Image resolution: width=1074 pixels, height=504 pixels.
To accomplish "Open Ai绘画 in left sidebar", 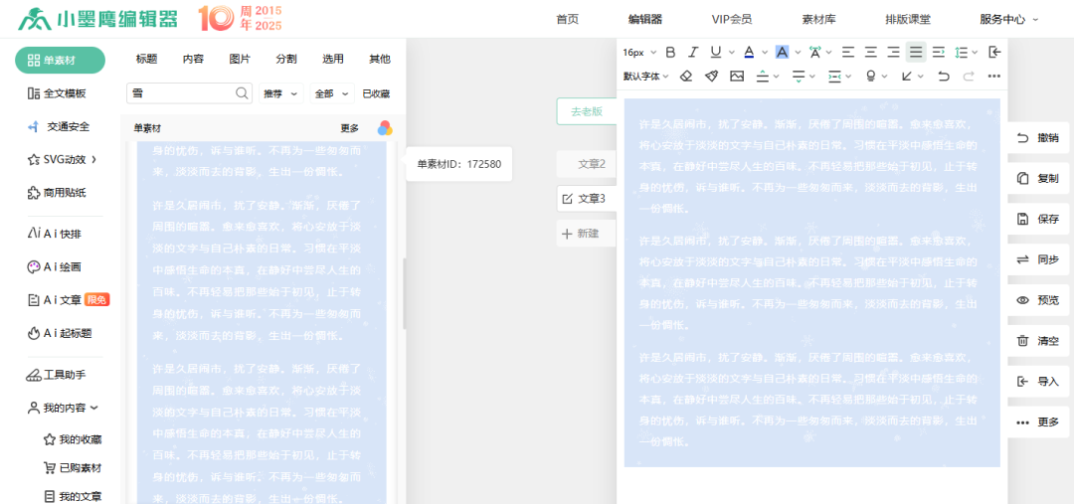I will [x=54, y=267].
